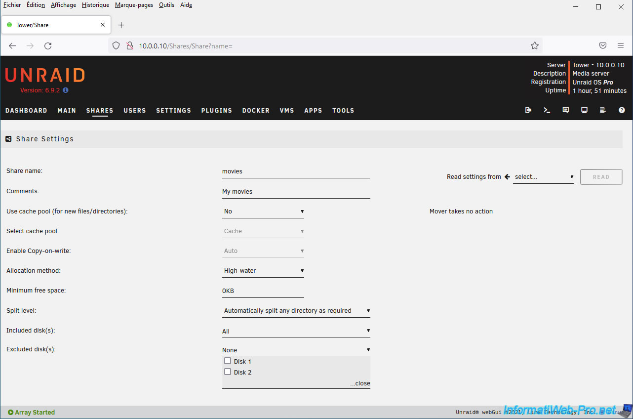Image resolution: width=633 pixels, height=419 pixels.
Task: Open the web terminal icon
Action: [x=547, y=110]
